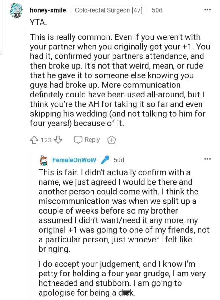Viewport: 220px width, 300px height.
Task: Tap the add award plus icon
Action: (x=111, y=140)
